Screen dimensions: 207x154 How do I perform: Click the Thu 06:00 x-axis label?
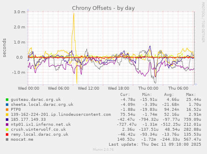(178, 88)
